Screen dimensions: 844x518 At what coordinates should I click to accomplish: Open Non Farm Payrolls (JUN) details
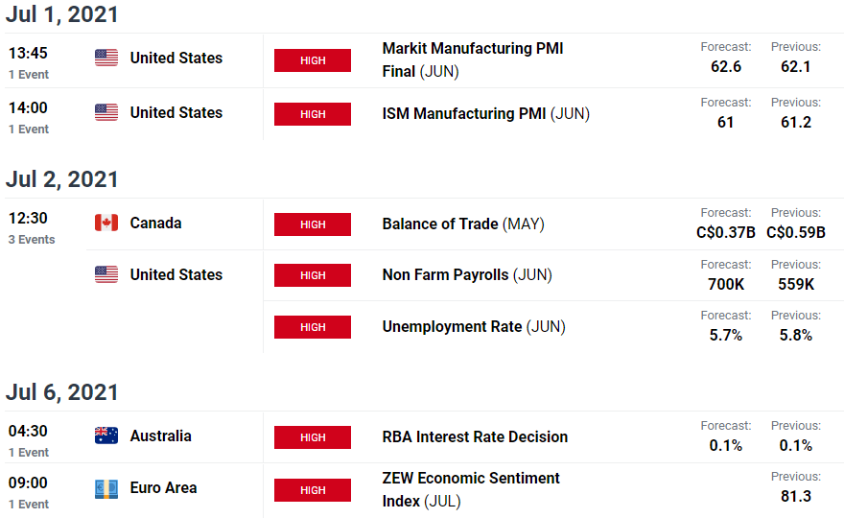(467, 275)
